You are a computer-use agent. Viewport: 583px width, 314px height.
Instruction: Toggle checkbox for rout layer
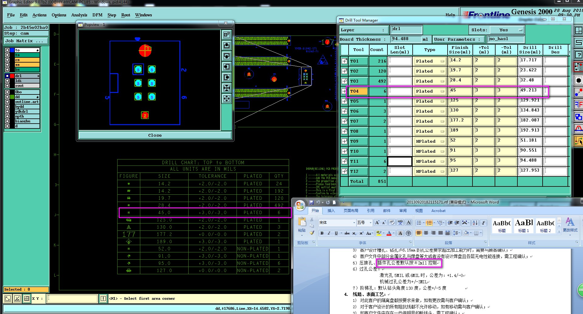click(x=7, y=86)
